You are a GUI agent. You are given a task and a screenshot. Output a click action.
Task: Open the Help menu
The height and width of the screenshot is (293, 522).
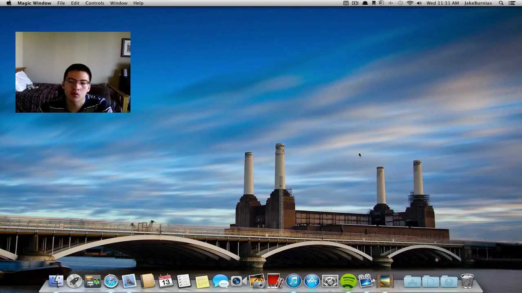[138, 3]
